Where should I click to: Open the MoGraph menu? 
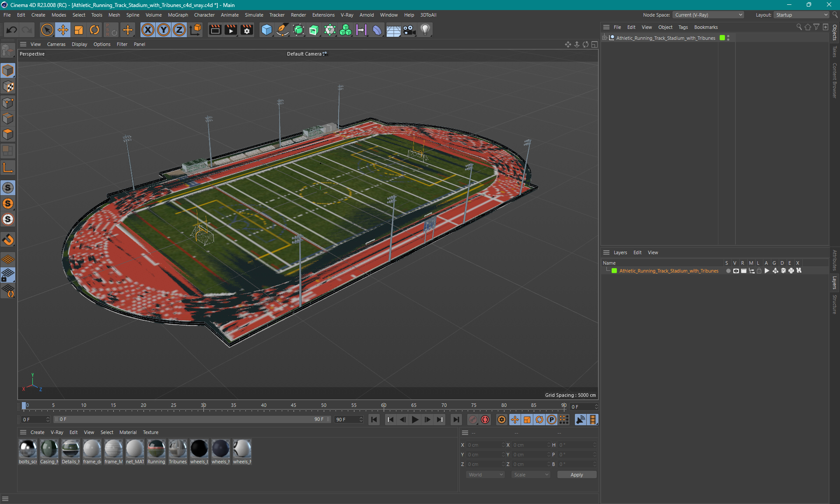pos(178,15)
